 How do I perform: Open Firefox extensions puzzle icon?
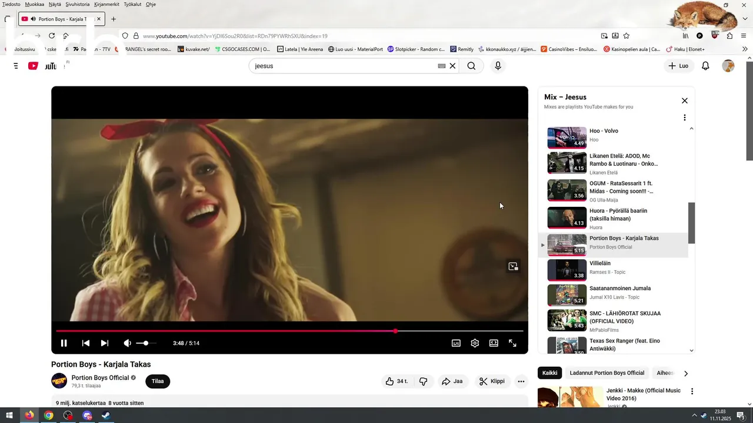[729, 36]
